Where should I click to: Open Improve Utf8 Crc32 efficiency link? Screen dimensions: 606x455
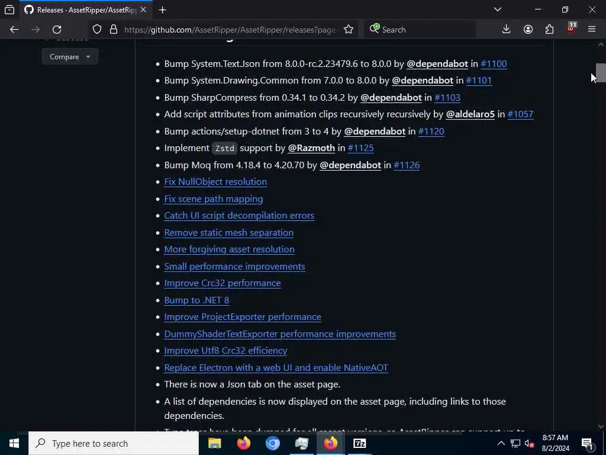click(x=225, y=351)
